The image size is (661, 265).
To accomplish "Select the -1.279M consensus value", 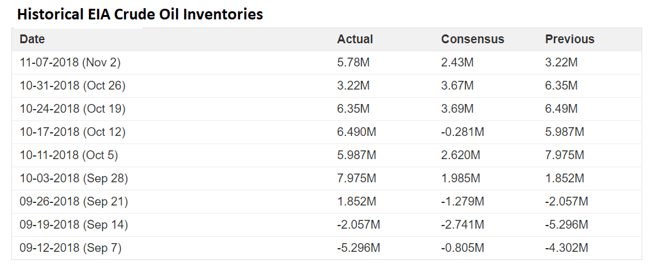I will [462, 202].
